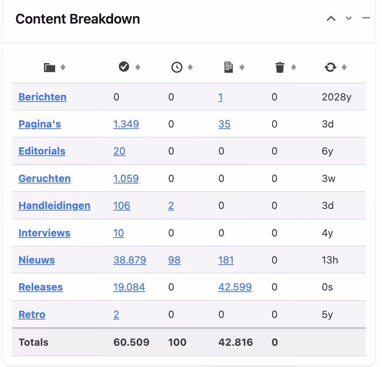Image resolution: width=382 pixels, height=367 pixels.
Task: Sort by the last-updated refresh column icon
Action: [x=330, y=67]
